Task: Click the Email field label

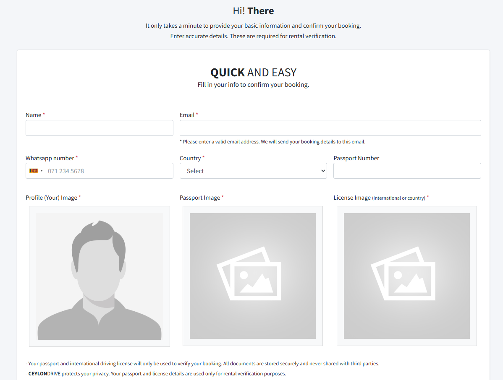Action: 187,115
